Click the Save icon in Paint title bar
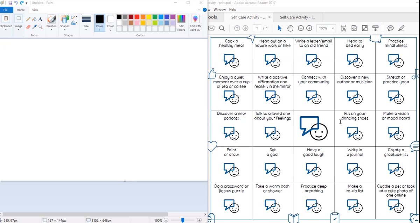This screenshot has height=223, width=420. tap(10, 3)
